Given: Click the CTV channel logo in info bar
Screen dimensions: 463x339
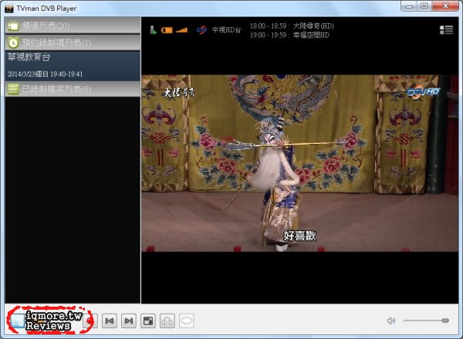Looking at the screenshot, I should (x=202, y=30).
